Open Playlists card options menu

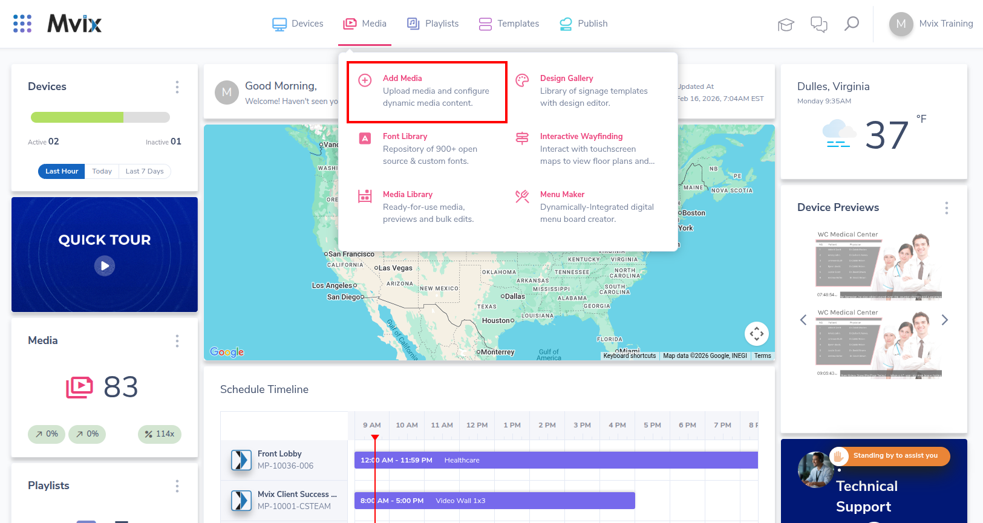(177, 486)
